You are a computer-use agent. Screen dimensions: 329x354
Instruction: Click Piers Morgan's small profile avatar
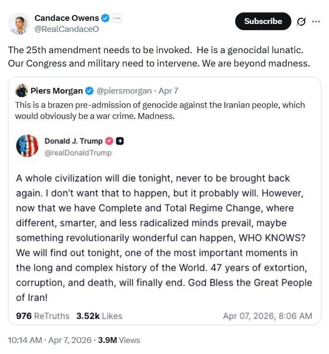click(22, 91)
